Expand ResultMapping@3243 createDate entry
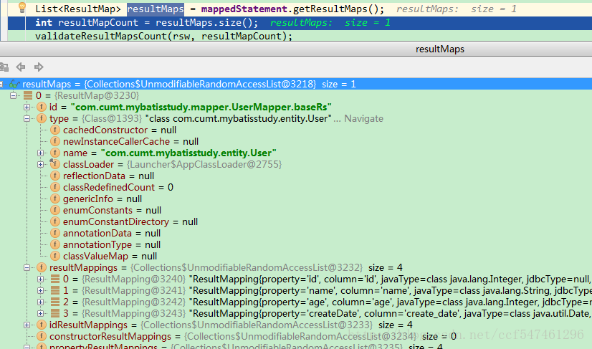The image size is (592, 349). pyautogui.click(x=40, y=313)
